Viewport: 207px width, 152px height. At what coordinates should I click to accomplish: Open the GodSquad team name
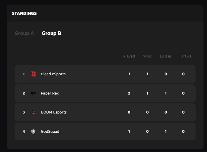coord(50,132)
